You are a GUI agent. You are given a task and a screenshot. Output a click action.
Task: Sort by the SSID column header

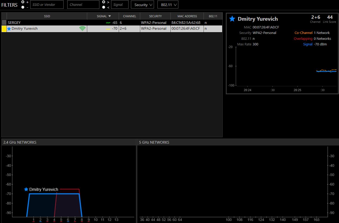tap(47, 16)
